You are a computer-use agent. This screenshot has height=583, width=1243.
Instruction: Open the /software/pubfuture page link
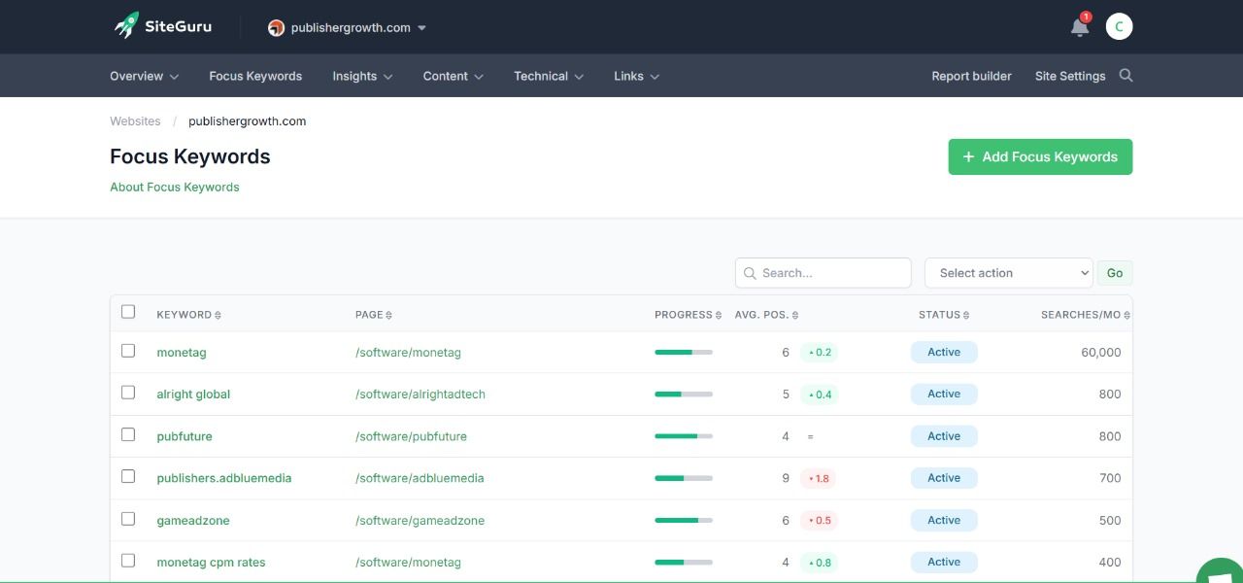point(411,436)
